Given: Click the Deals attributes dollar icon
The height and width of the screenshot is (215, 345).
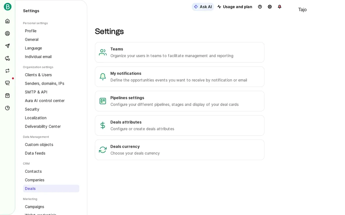Looking at the screenshot, I should click(x=103, y=125).
